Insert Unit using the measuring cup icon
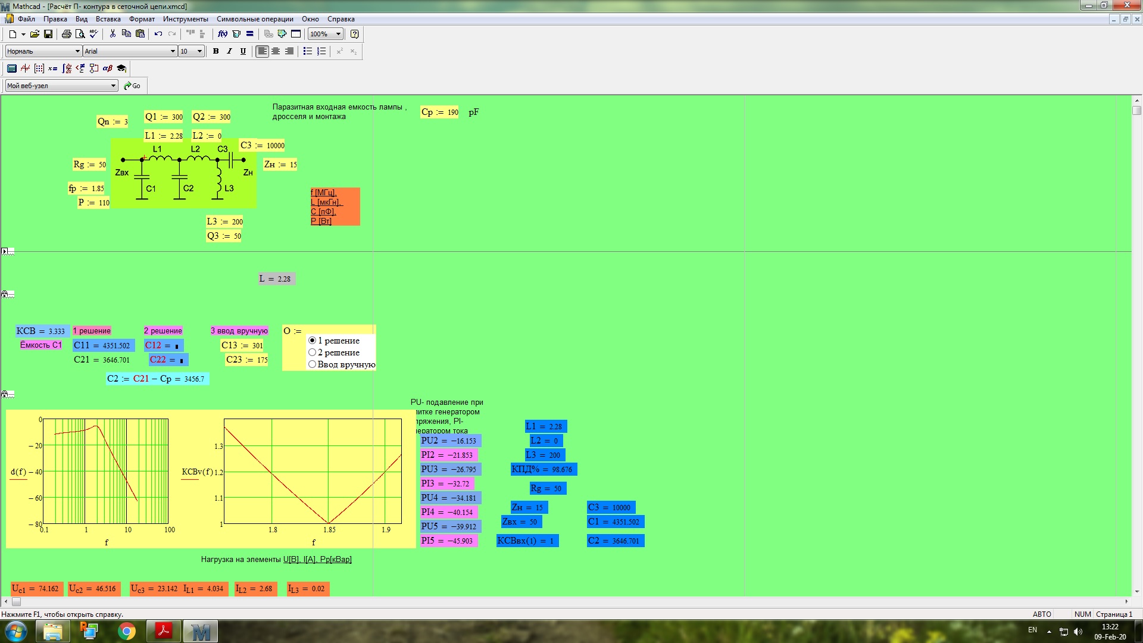Image resolution: width=1143 pixels, height=643 pixels. pos(236,34)
